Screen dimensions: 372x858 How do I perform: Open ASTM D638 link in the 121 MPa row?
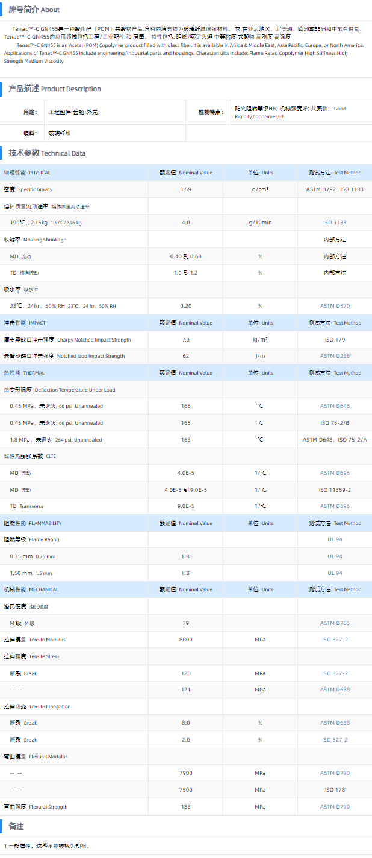coord(335,690)
